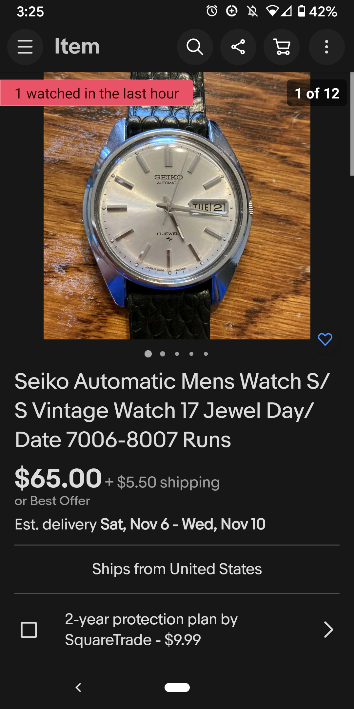The height and width of the screenshot is (709, 354).
Task: Select the 1 of 12 photo counter
Action: click(317, 93)
